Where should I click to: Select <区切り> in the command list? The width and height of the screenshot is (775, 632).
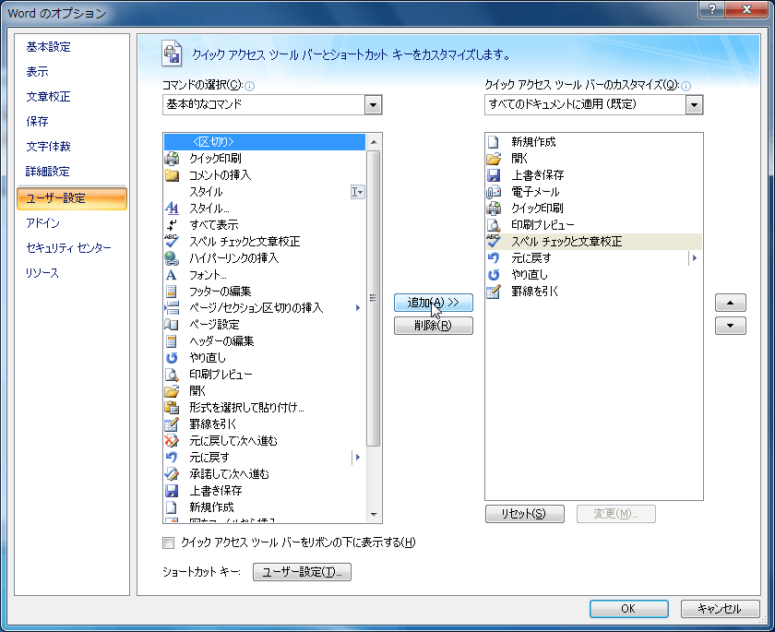(x=265, y=142)
